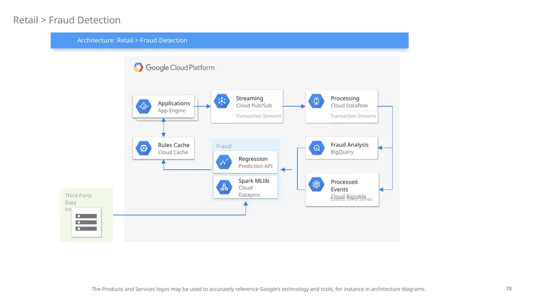Click the 'Prediction API' subtitle

tap(255, 166)
